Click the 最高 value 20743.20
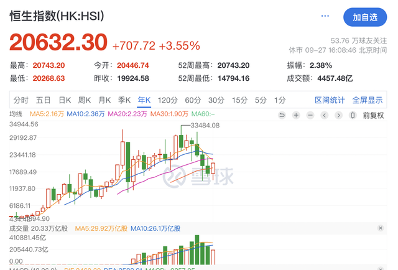The image size is (398, 270). coord(49,65)
